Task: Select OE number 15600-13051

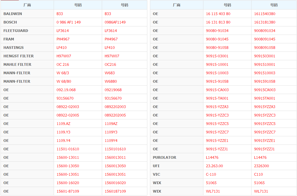Action: tap(68, 174)
